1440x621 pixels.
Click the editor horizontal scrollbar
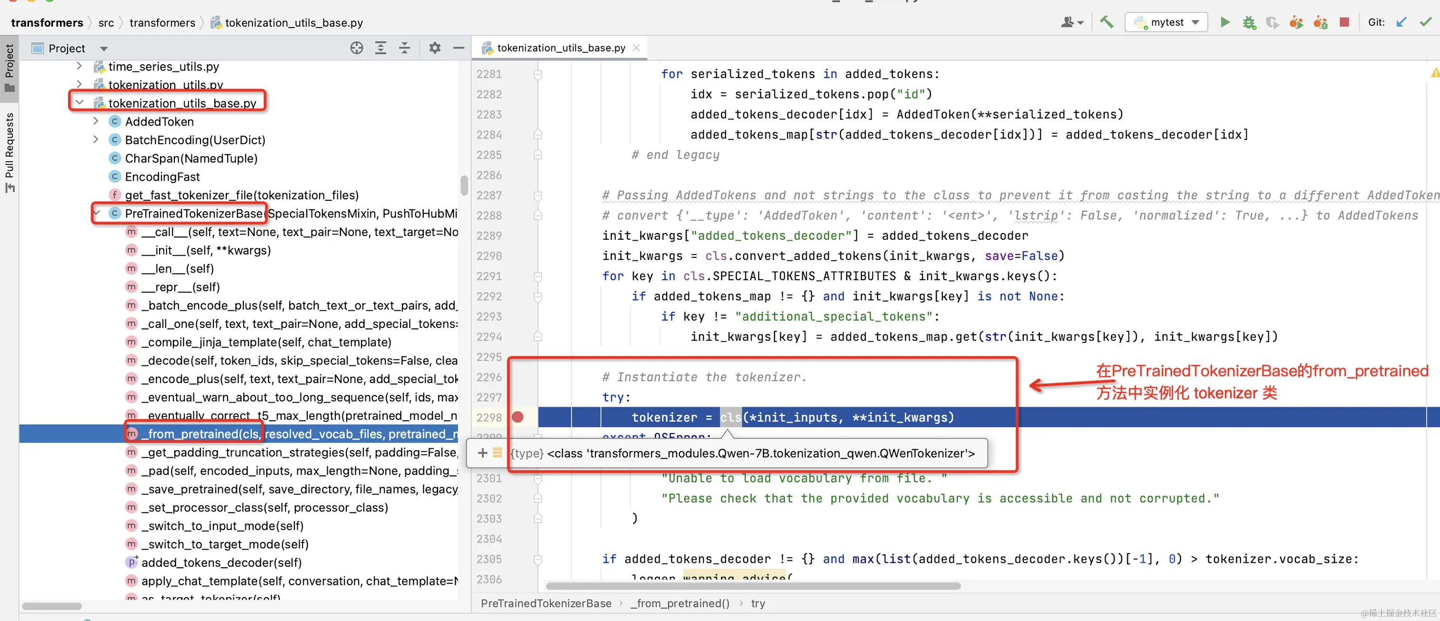[x=752, y=586]
